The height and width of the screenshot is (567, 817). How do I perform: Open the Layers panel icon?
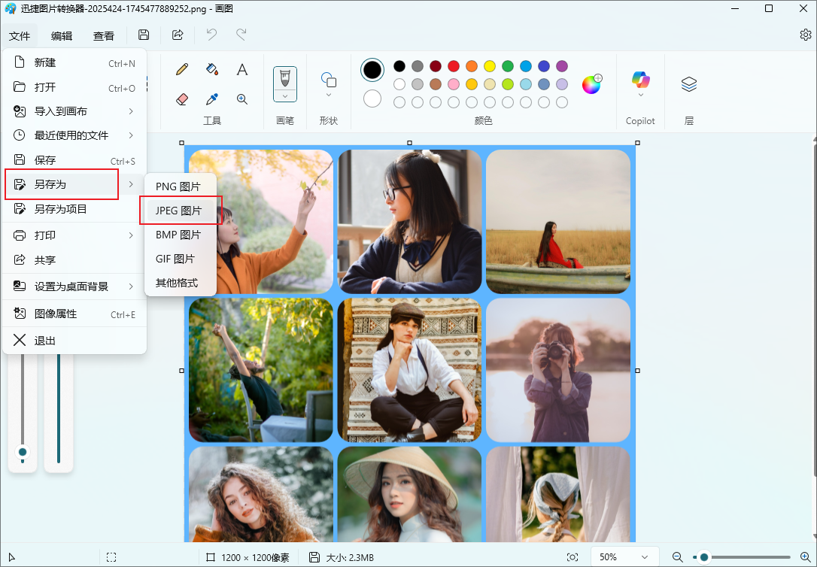(689, 83)
